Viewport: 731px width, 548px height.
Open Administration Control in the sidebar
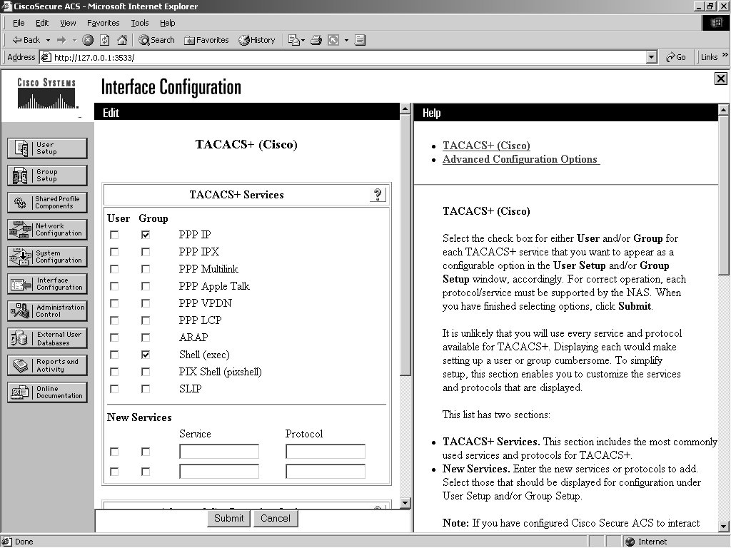coord(47,311)
